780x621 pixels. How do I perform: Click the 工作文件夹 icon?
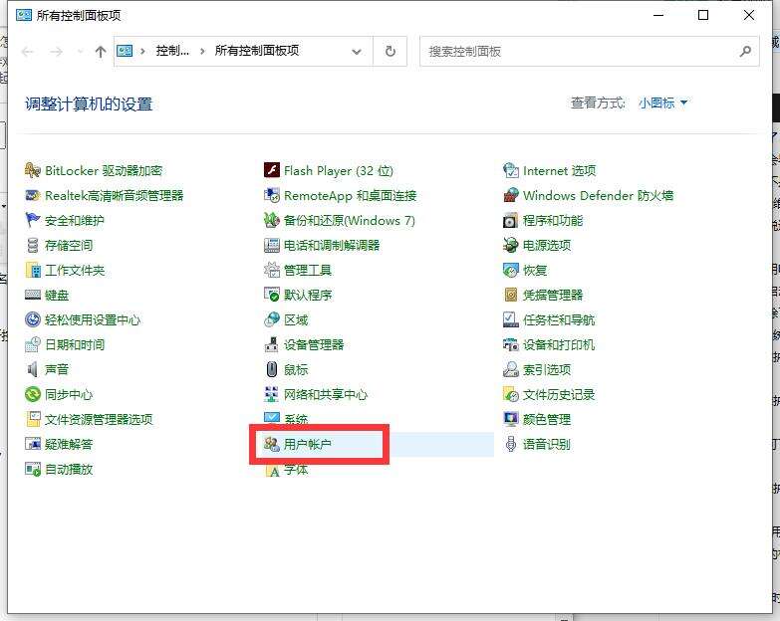click(x=32, y=271)
